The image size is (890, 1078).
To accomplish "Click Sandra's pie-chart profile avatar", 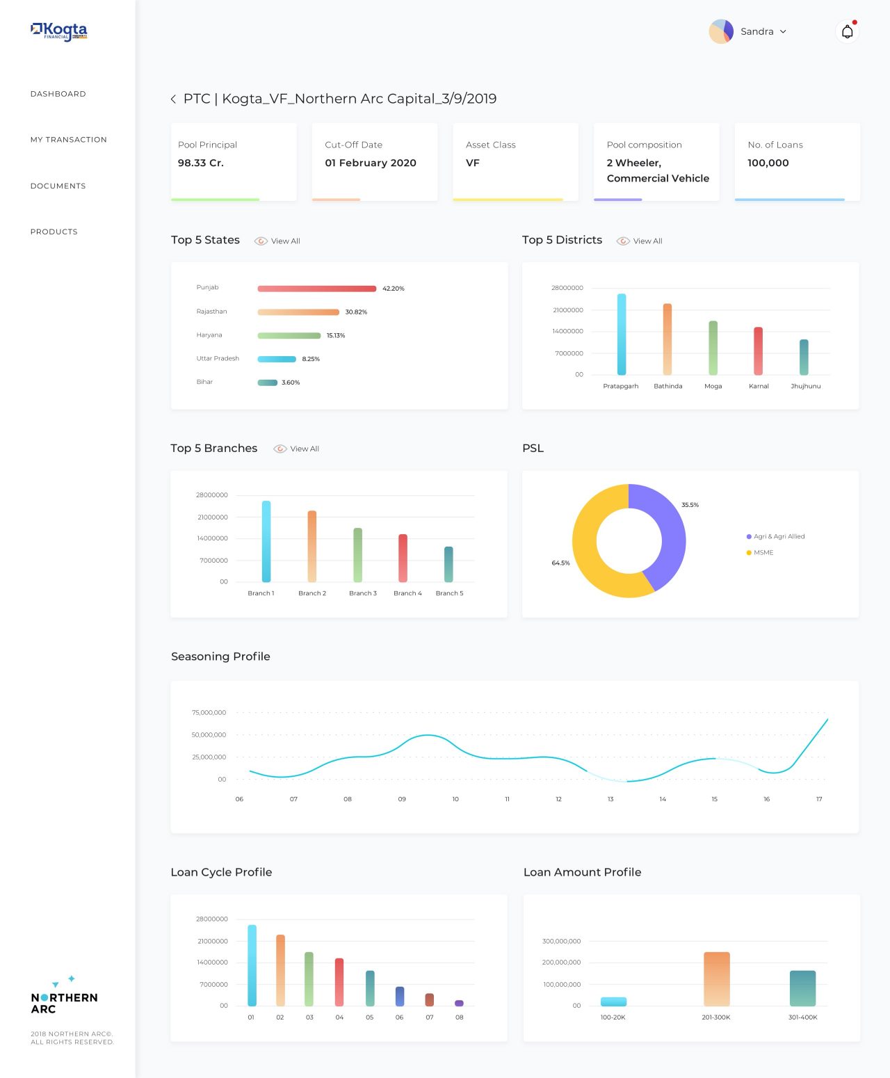I will tap(721, 31).
